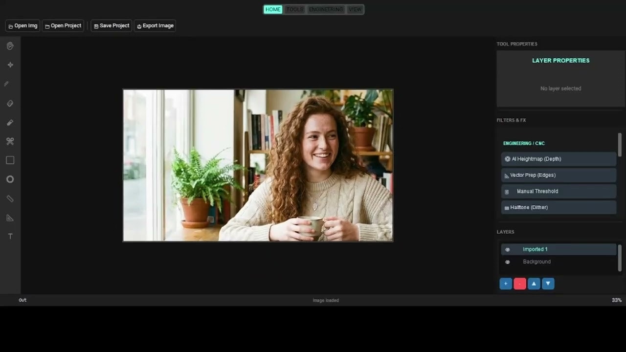The height and width of the screenshot is (352, 626).
Task: Toggle visibility of the Background layer
Action: [x=507, y=262]
